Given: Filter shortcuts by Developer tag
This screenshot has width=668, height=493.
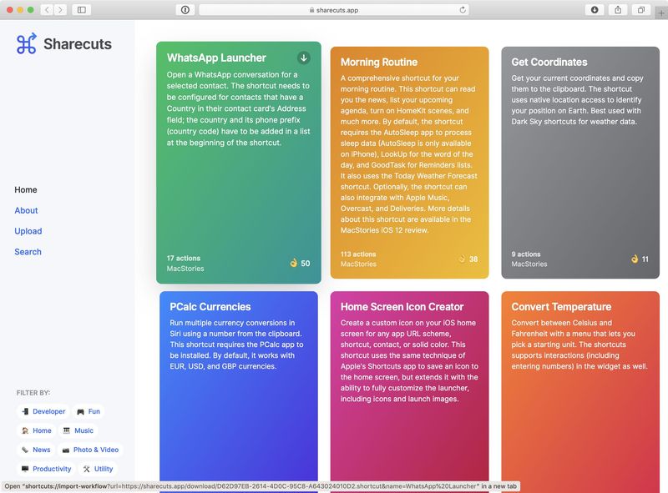Looking at the screenshot, I should point(43,411).
